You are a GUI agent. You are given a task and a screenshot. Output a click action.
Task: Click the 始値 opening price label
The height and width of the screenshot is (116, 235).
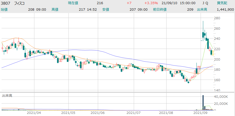tap(5, 9)
